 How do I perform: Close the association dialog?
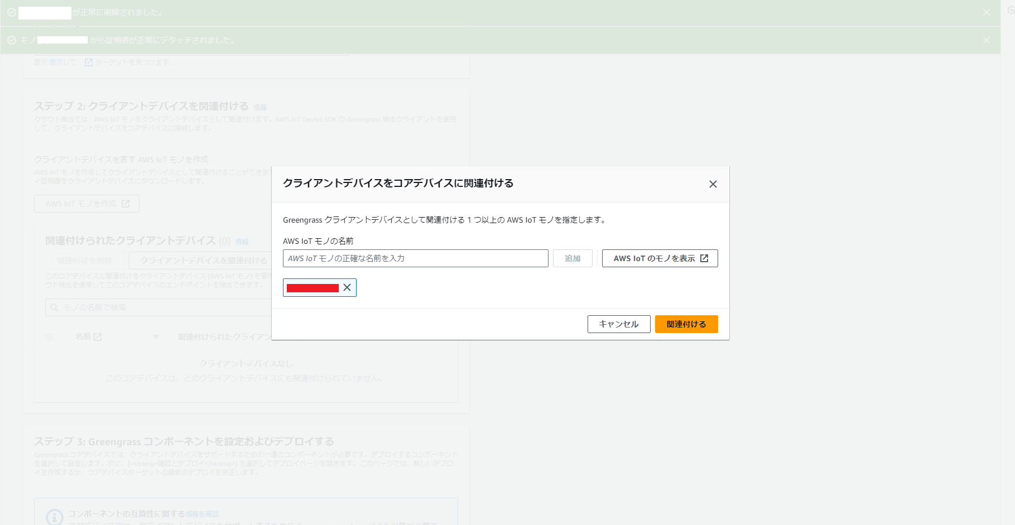[x=713, y=184]
